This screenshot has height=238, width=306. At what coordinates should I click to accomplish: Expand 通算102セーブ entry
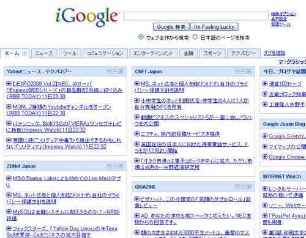pyautogui.click(x=265, y=83)
